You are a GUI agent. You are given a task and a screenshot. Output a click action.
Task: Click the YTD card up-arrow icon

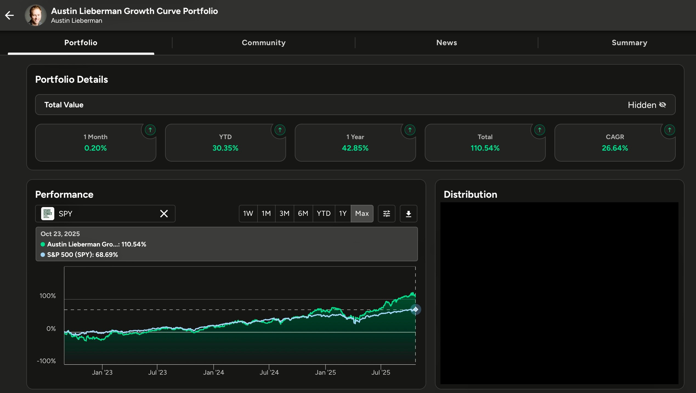pos(280,130)
